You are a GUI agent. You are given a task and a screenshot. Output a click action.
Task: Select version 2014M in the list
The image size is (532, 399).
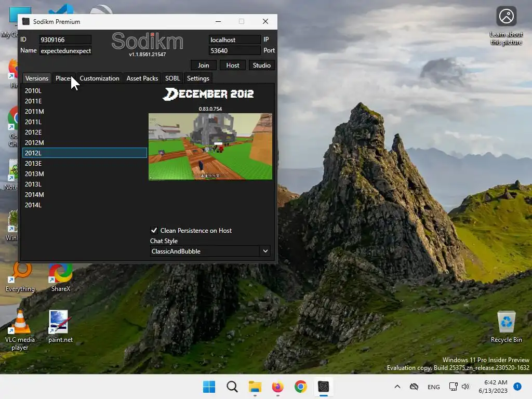click(x=85, y=195)
